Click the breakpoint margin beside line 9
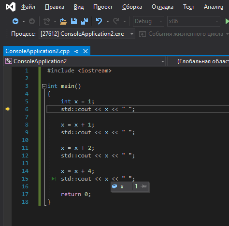Image resolution: width=229 pixels, height=226 pixels. [x=7, y=132]
